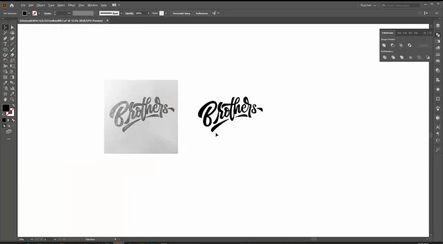Select the Symbol Sprayer tool
The height and width of the screenshot is (244, 443).
click(x=5, y=88)
